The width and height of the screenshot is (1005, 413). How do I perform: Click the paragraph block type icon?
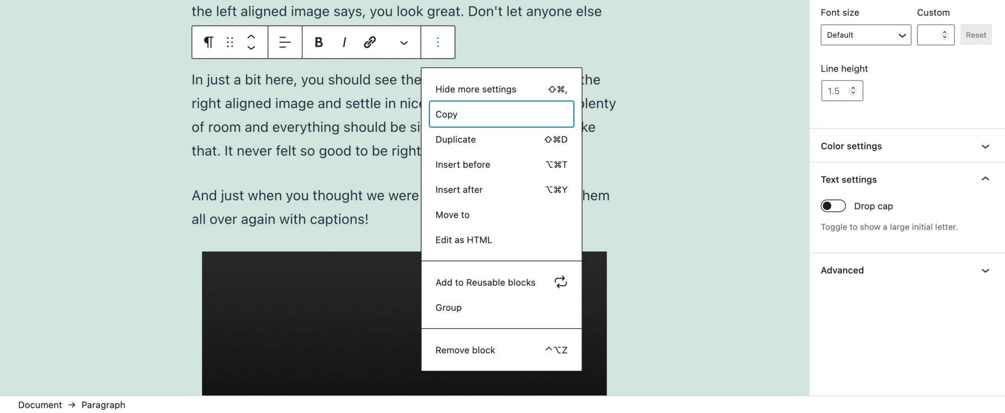click(209, 42)
